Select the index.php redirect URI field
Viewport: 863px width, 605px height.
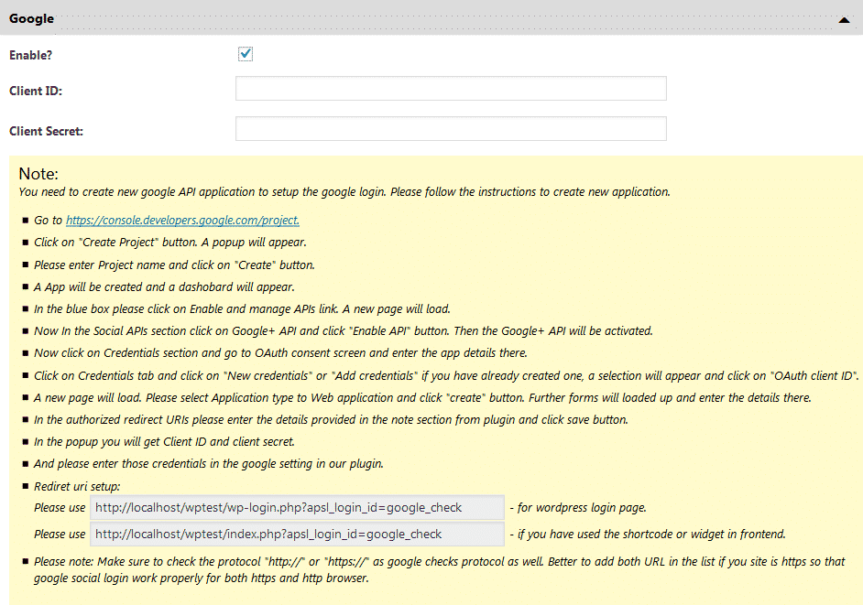(x=297, y=534)
